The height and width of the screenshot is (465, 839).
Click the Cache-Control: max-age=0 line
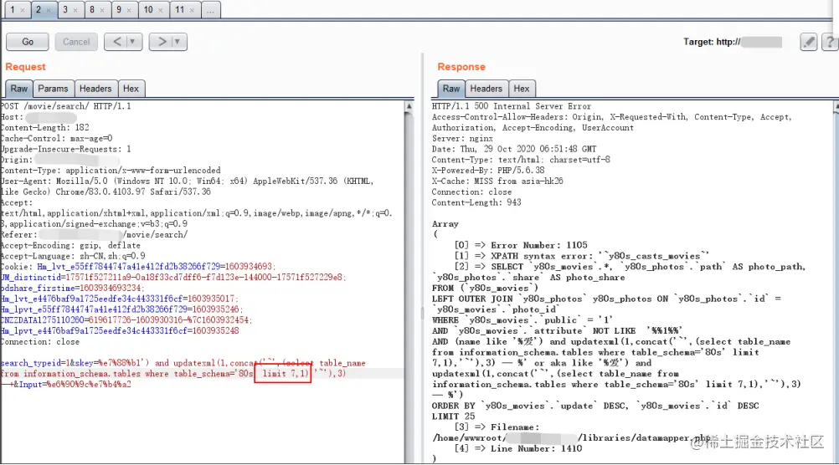(56, 139)
